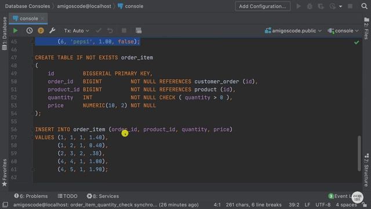
Task: Click the order_item table name on line 47
Action: point(137,57)
